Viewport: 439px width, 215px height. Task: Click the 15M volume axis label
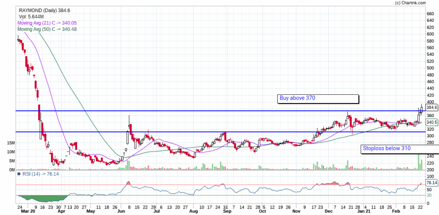point(11,143)
